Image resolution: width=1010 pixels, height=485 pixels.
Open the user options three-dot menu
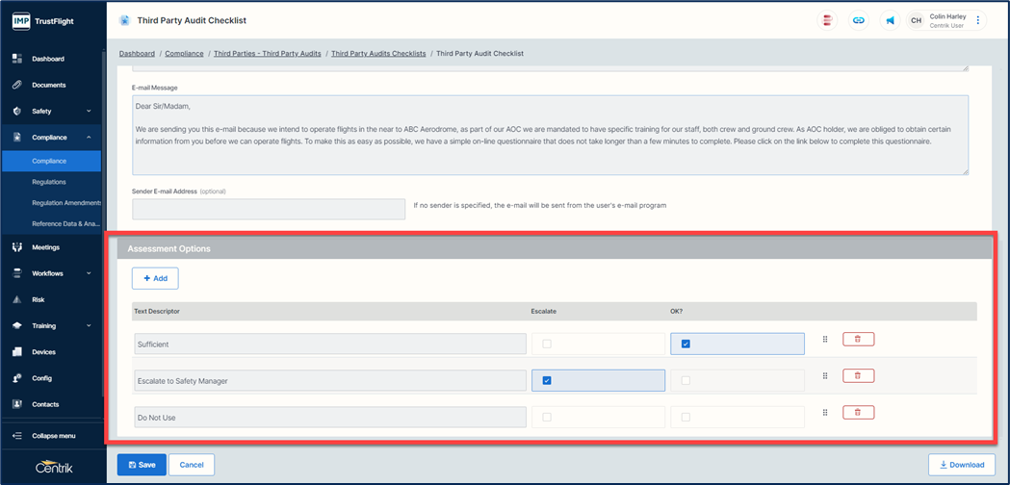pos(978,20)
